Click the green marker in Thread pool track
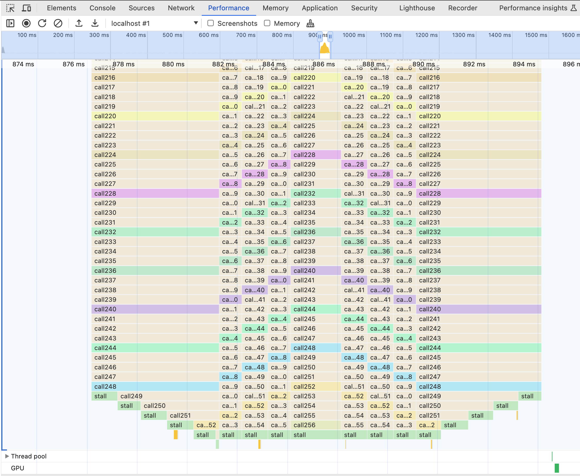Screen dimensions: 580x476 coord(552,456)
